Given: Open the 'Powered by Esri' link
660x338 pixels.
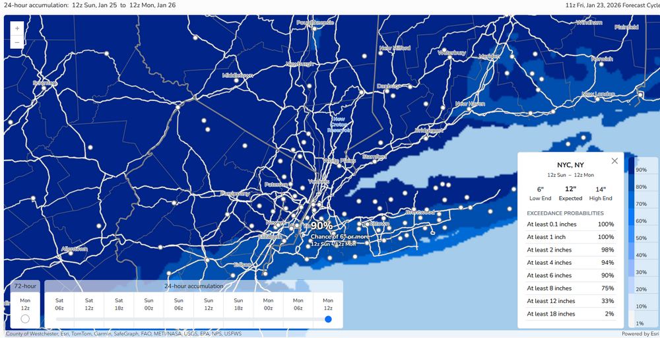Looking at the screenshot, I should (x=640, y=334).
